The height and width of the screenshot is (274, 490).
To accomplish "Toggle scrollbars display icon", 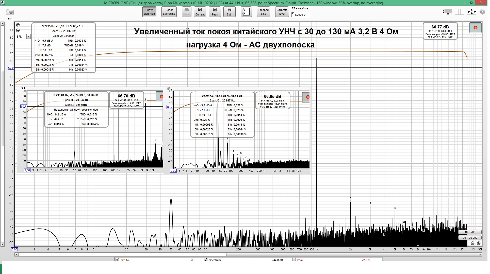I will click(447, 12).
